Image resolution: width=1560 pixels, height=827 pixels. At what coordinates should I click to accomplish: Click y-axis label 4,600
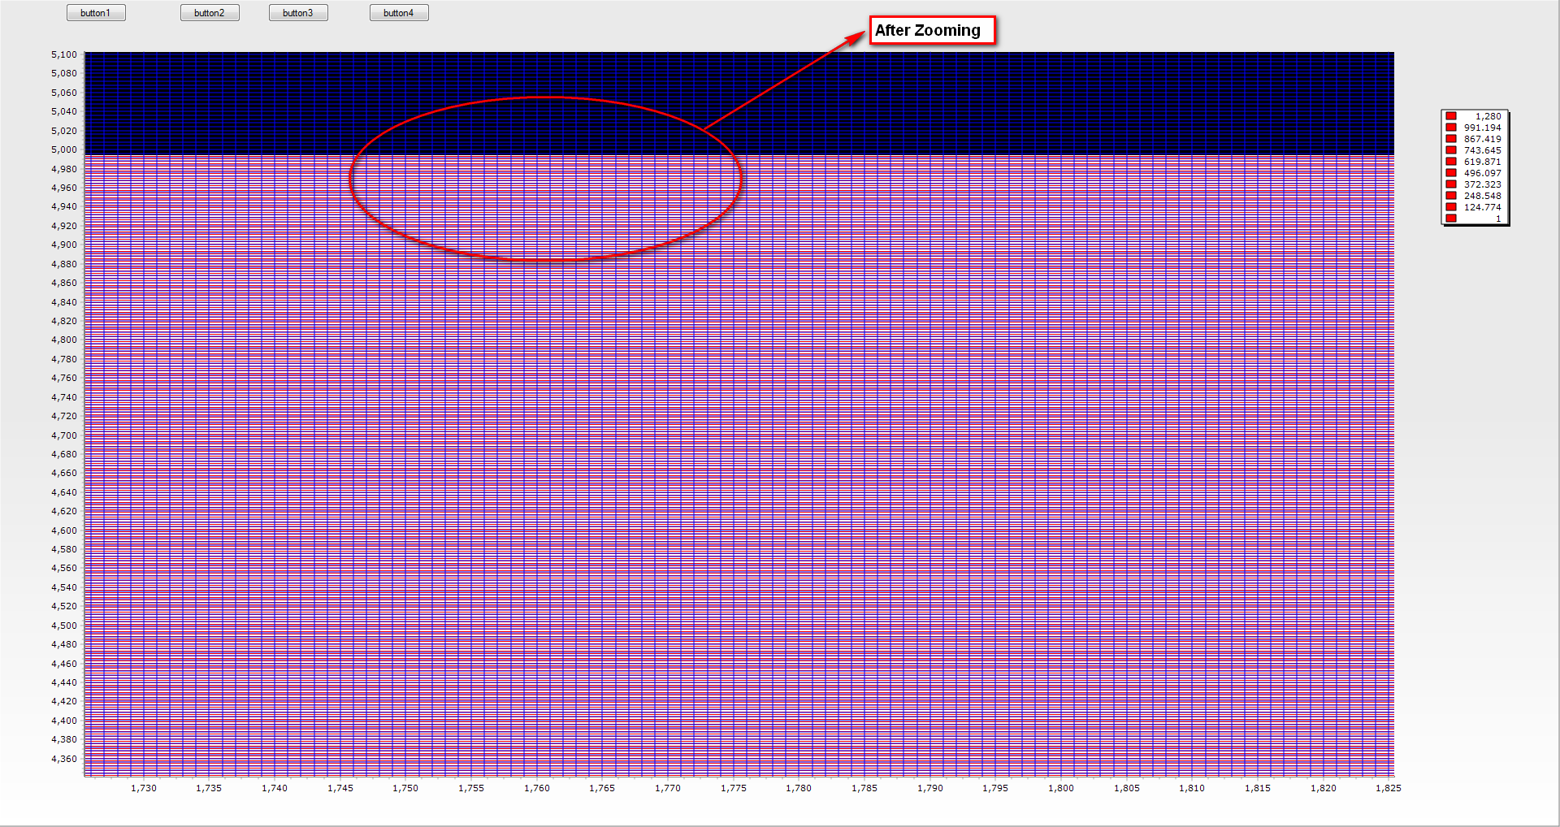tap(64, 530)
